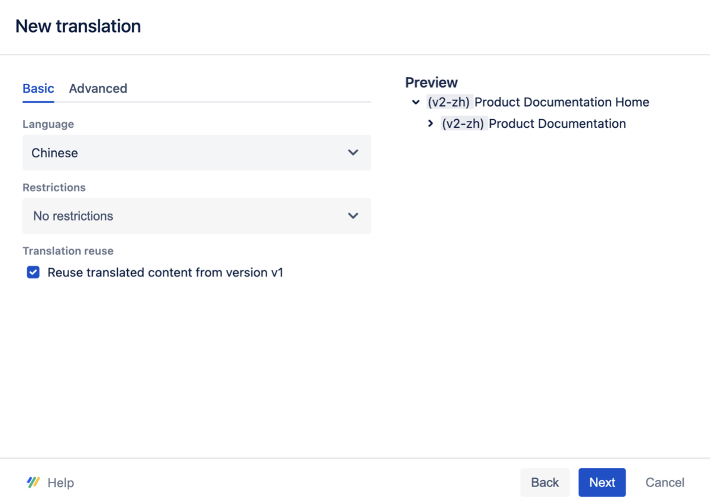Proceed with the Next button
The height and width of the screenshot is (502, 710).
coord(602,483)
